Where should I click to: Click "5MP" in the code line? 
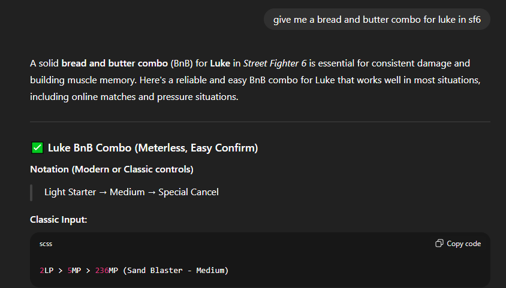tap(74, 270)
